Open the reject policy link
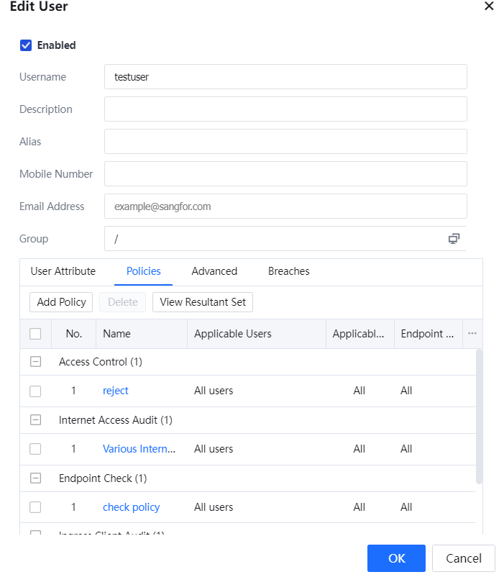Viewport: 504px width, 577px height. [x=116, y=391]
